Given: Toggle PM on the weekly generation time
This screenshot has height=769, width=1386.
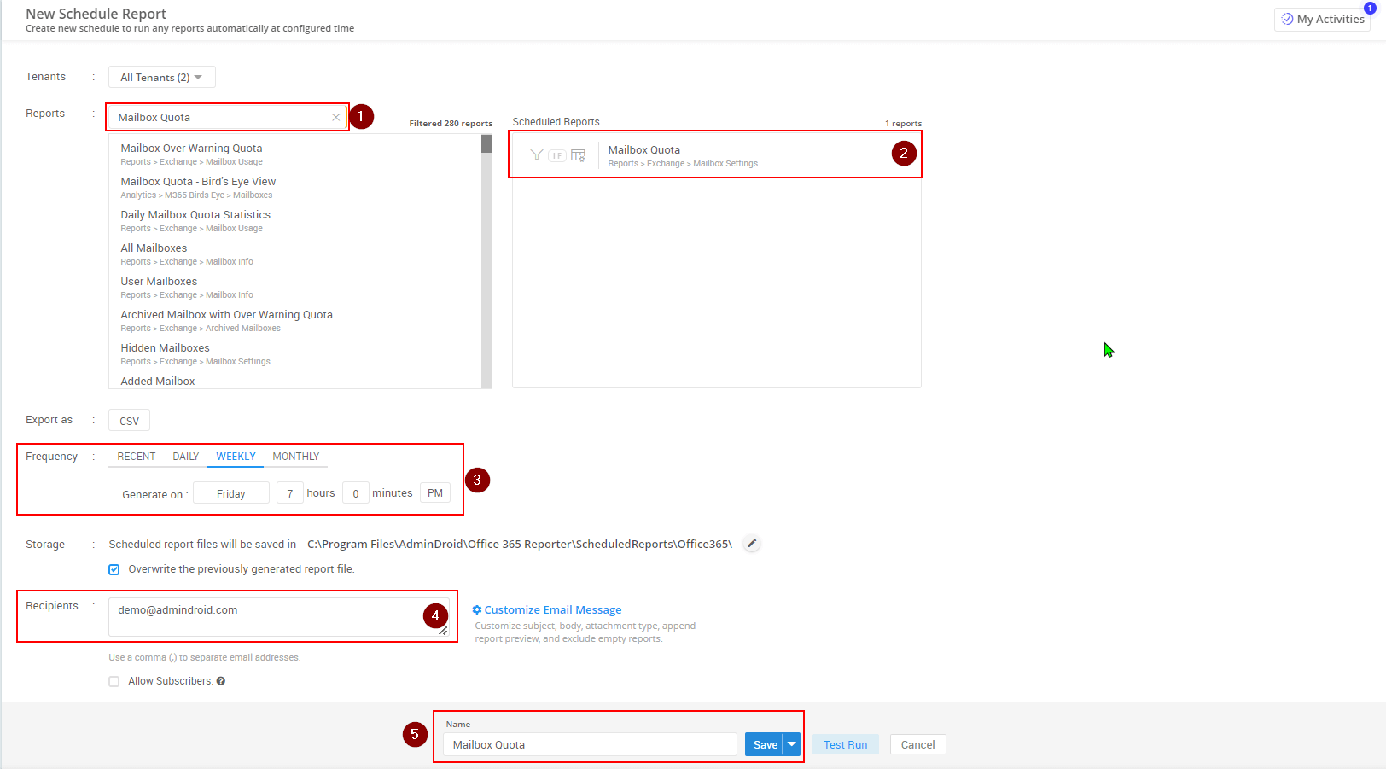Looking at the screenshot, I should (435, 492).
